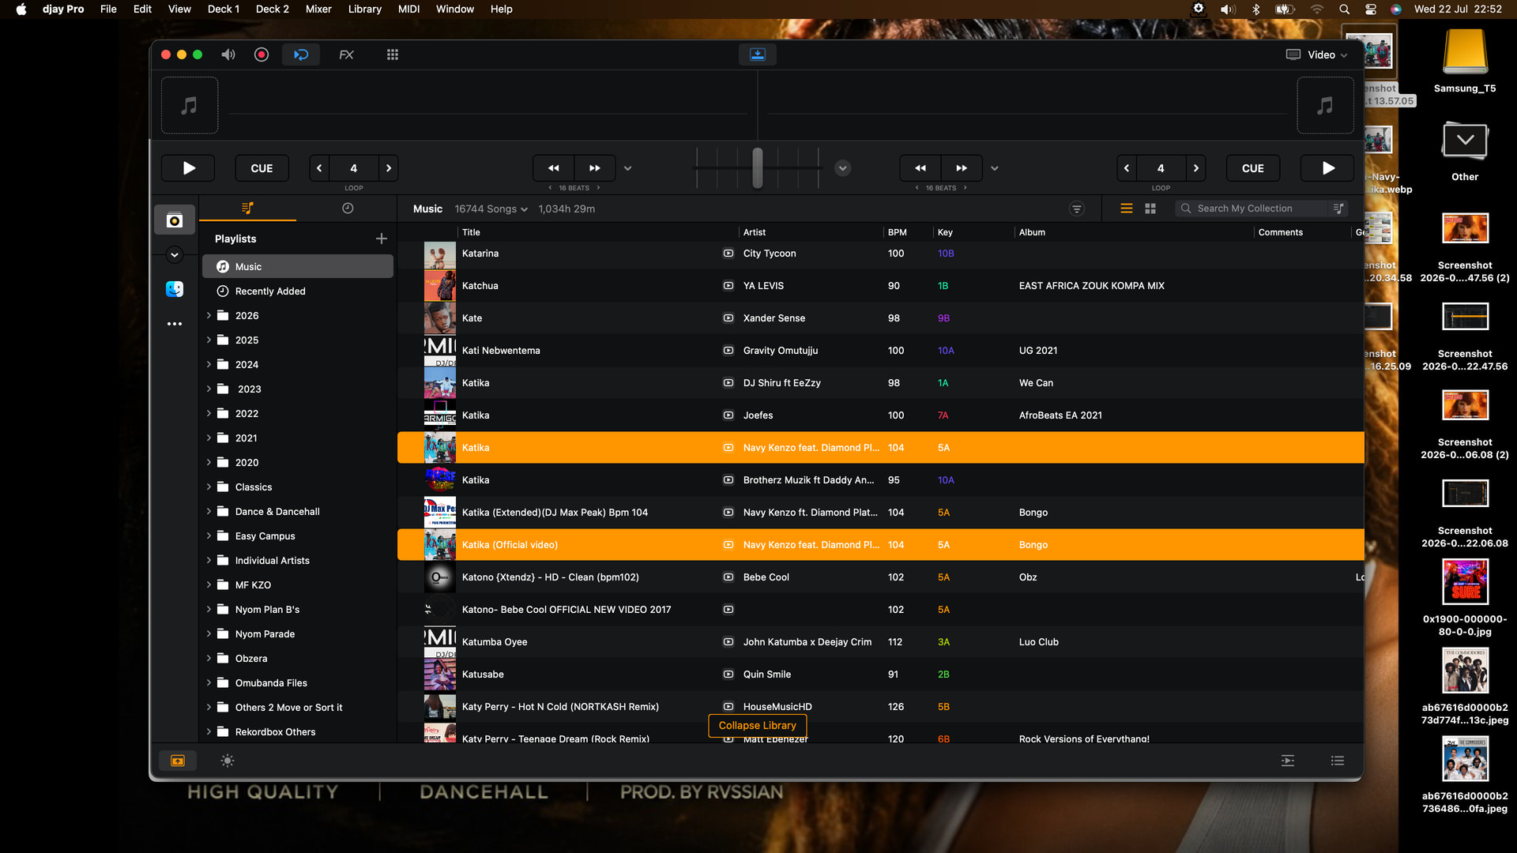Start recording with the record button
The height and width of the screenshot is (853, 1517).
[262, 54]
